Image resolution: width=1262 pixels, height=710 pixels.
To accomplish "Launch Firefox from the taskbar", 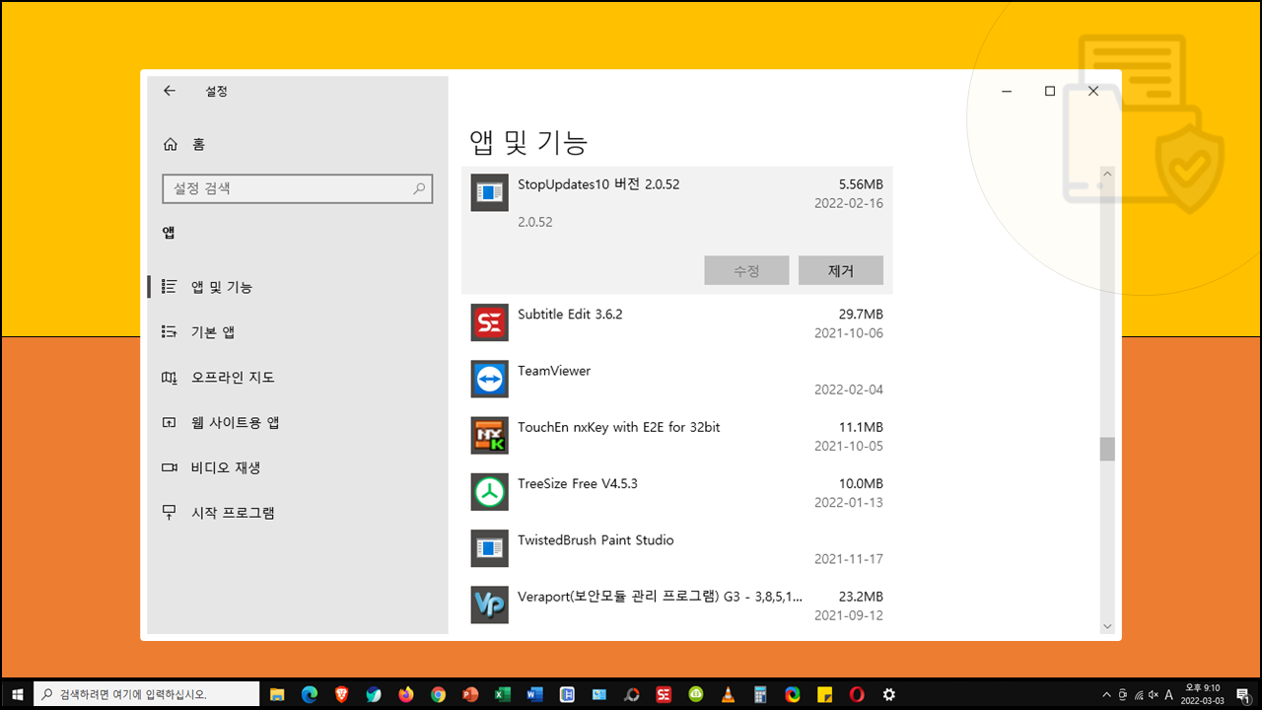I will pyautogui.click(x=406, y=694).
